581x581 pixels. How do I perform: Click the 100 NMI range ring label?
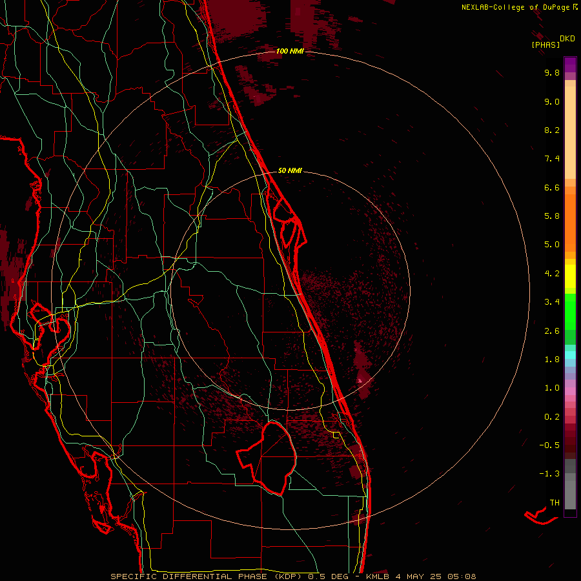[290, 51]
